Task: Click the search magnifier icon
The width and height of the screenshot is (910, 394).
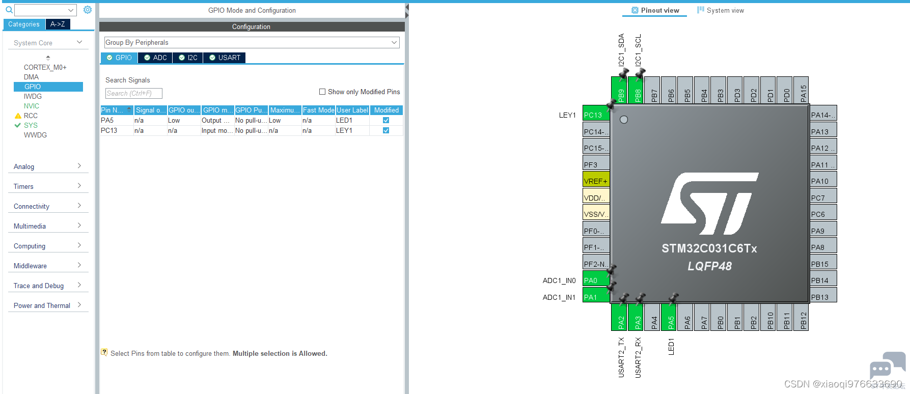Action: (x=9, y=10)
